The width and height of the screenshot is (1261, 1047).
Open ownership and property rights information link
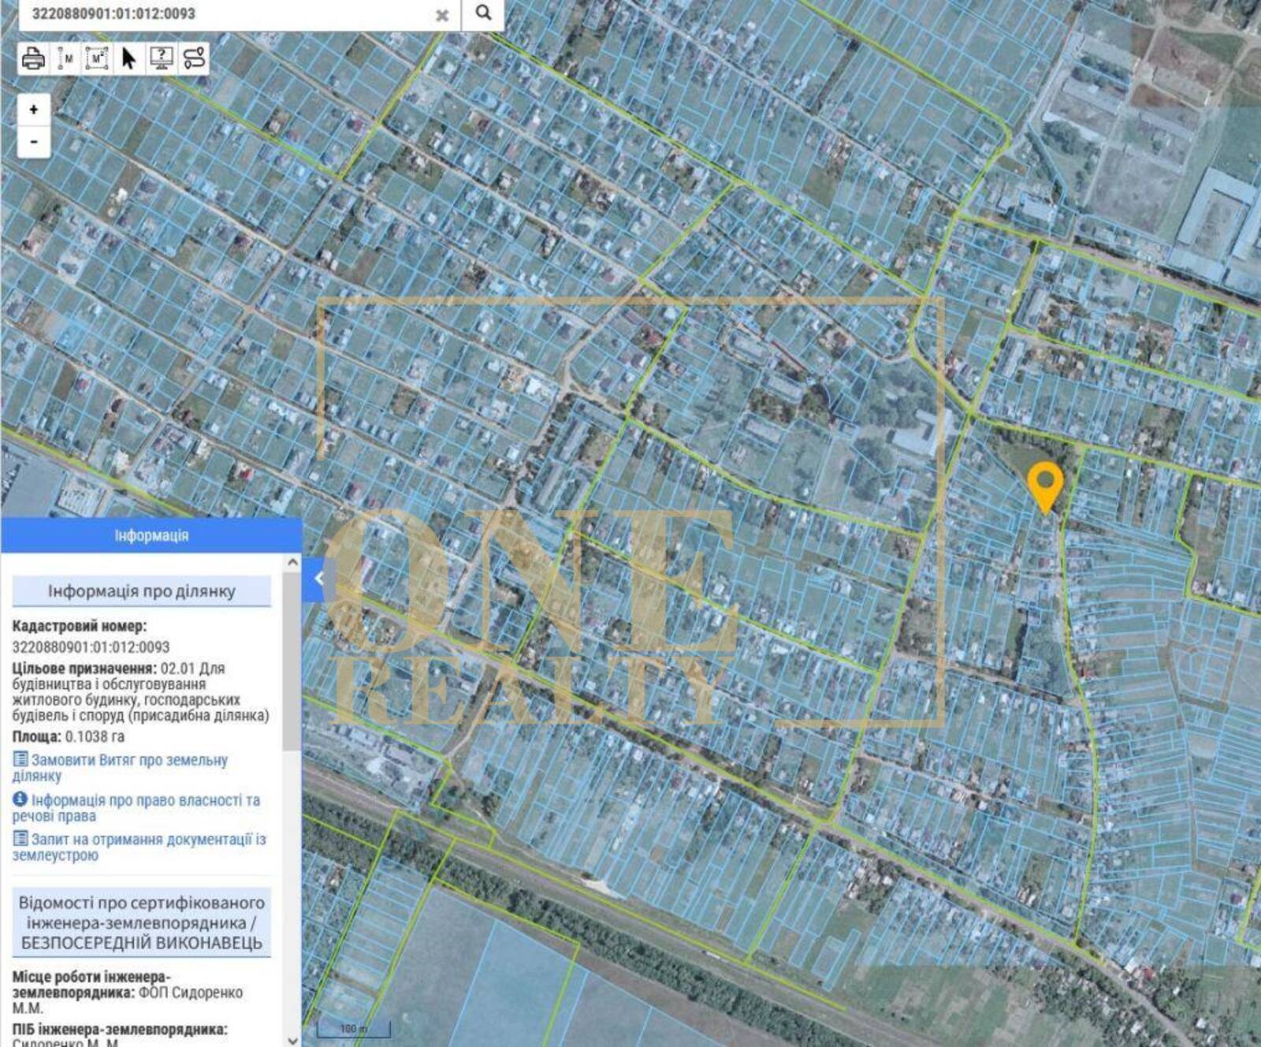[x=144, y=800]
